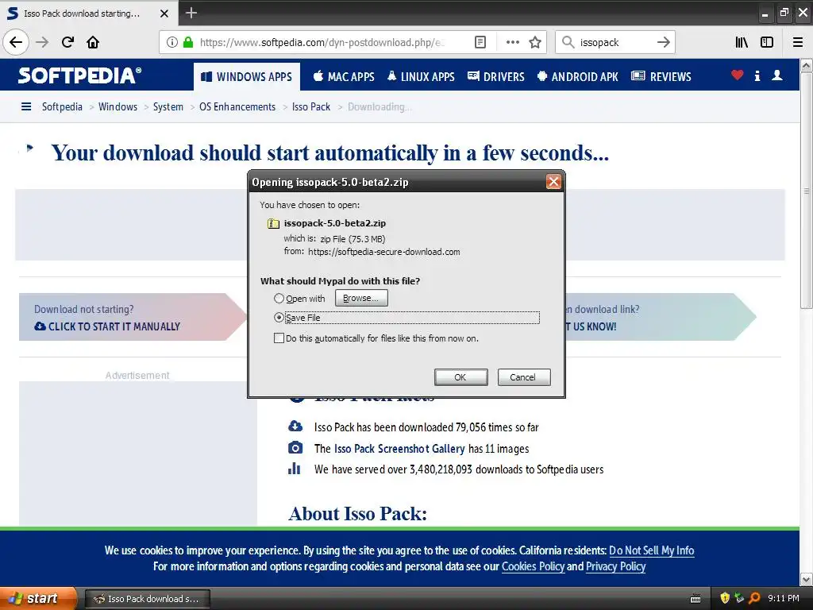Image resolution: width=813 pixels, height=610 pixels.
Task: Go to the Drivers section
Action: 496,77
